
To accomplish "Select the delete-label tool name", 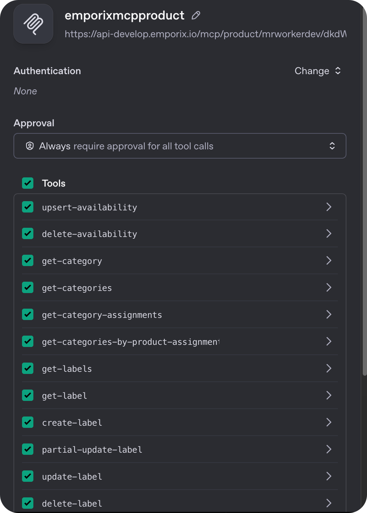I will 72,504.
